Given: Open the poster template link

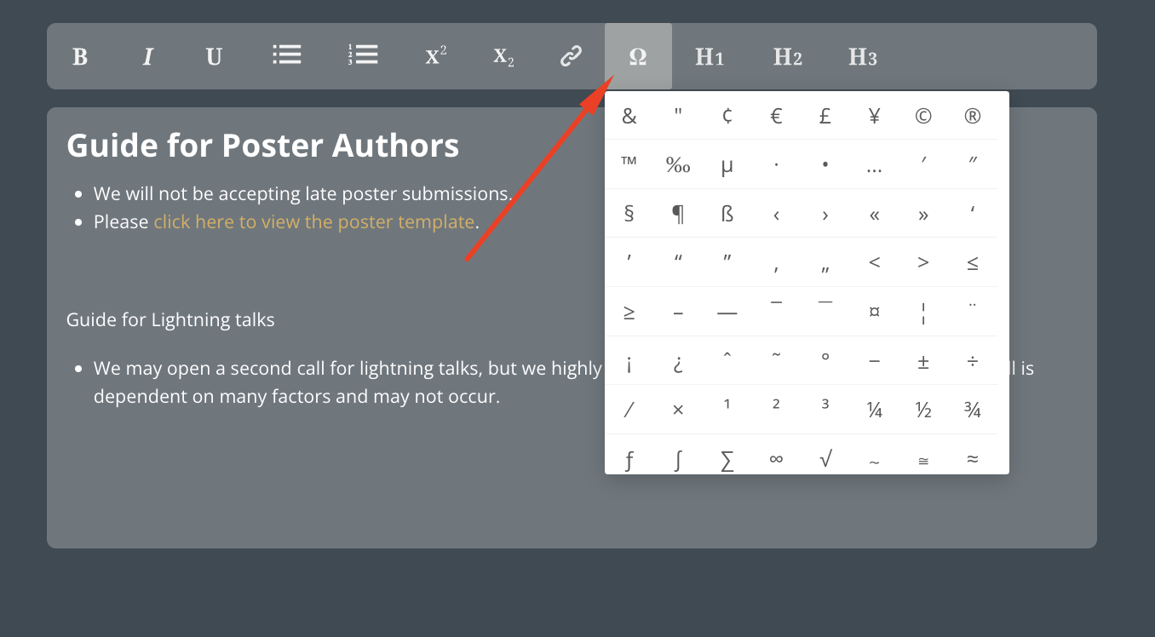Looking at the screenshot, I should click(x=314, y=221).
